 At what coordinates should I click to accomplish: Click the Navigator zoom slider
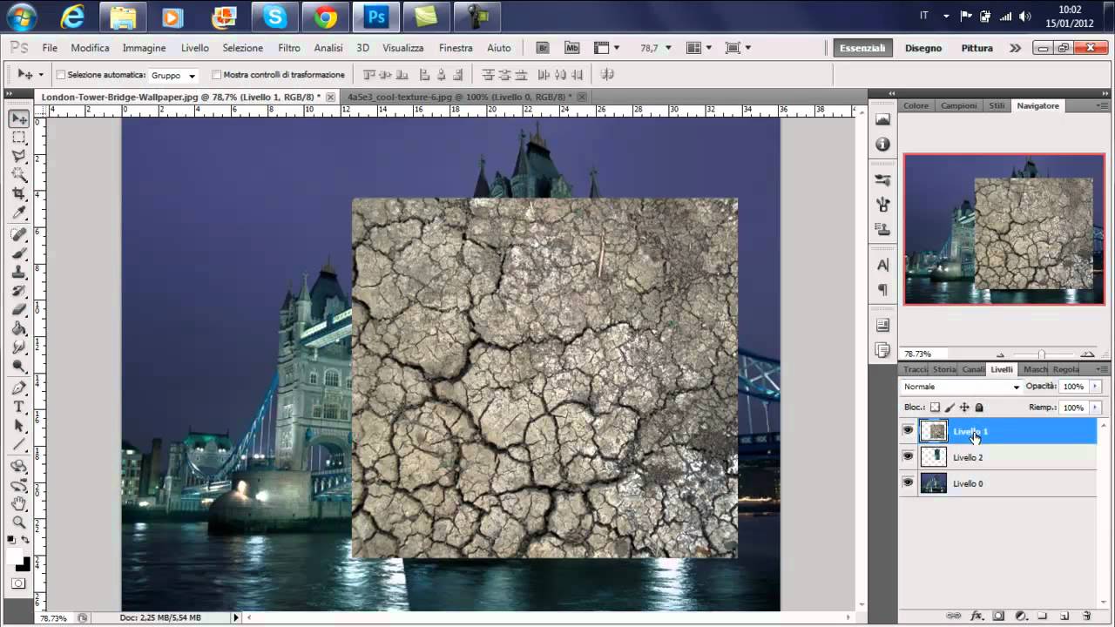1043,354
